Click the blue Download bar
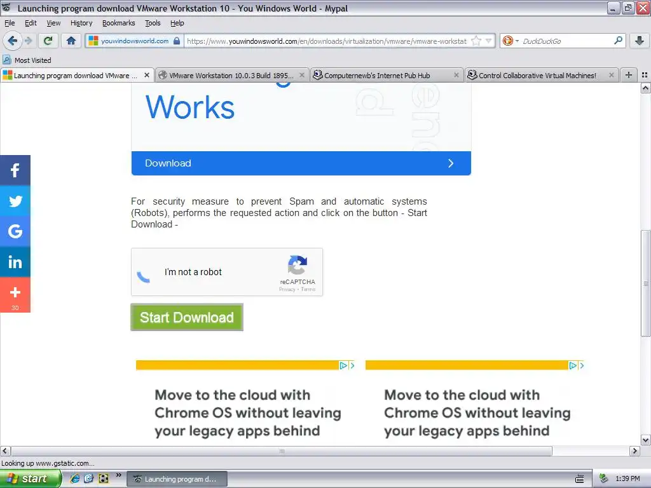Viewport: 651px width, 488px height. click(301, 163)
